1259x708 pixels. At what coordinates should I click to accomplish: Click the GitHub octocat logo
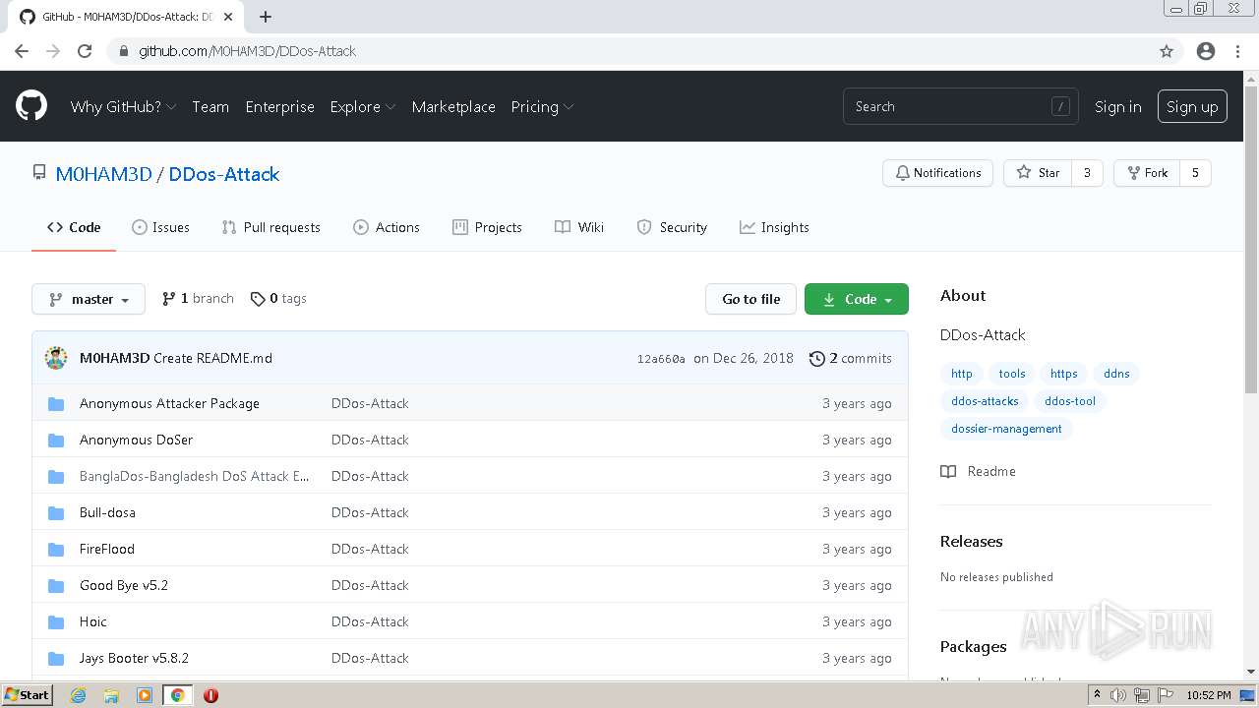pos(31,106)
